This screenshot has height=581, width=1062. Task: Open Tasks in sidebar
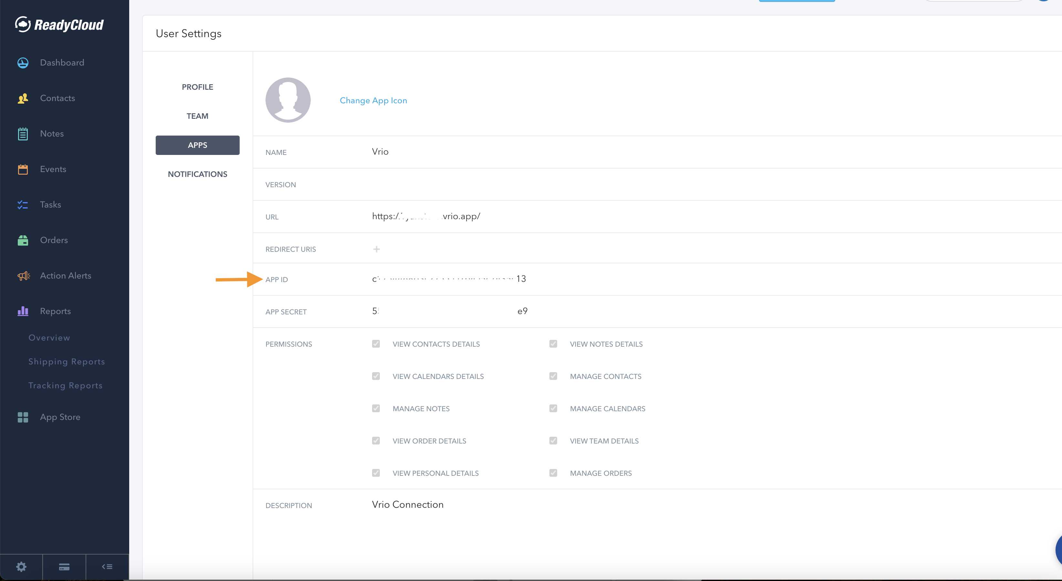(x=51, y=205)
